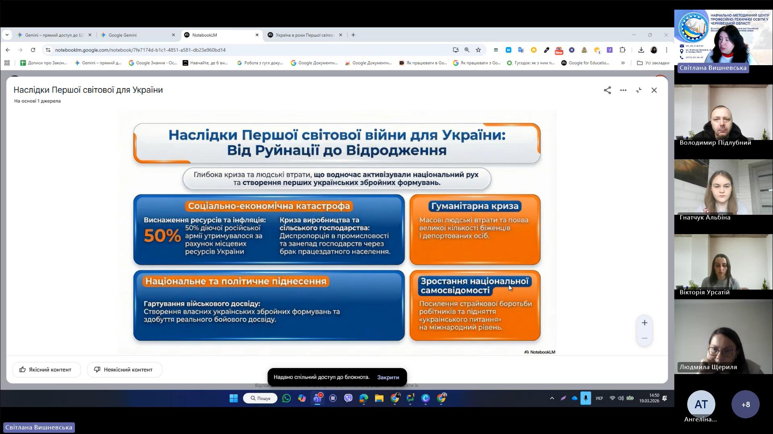This screenshot has width=773, height=434.
Task: Share the infographic via share icon
Action: click(x=607, y=90)
